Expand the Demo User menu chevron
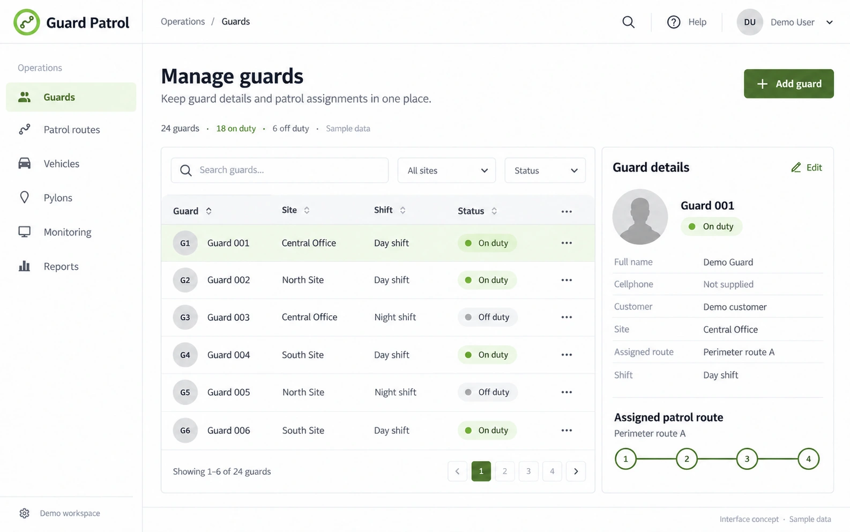This screenshot has width=850, height=532. pyautogui.click(x=830, y=22)
